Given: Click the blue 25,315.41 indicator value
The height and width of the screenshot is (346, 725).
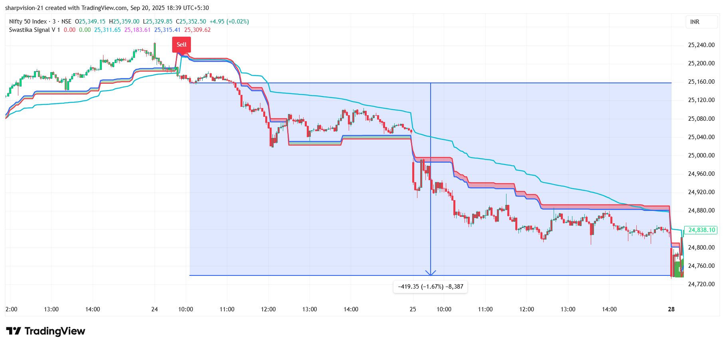Looking at the screenshot, I should pyautogui.click(x=167, y=30).
